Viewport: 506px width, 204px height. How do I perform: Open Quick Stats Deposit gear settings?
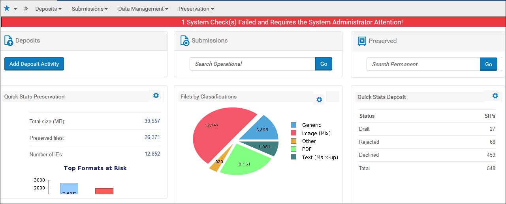(495, 96)
